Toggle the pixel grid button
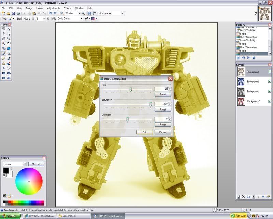The height and width of the screenshot is (219, 273). pos(89,13)
